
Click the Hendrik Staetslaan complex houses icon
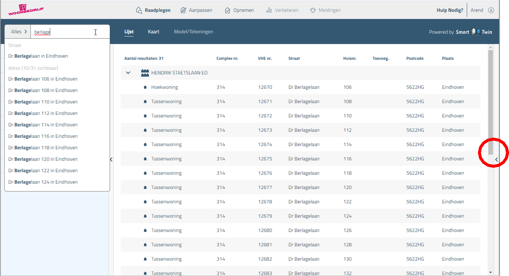[x=145, y=73]
